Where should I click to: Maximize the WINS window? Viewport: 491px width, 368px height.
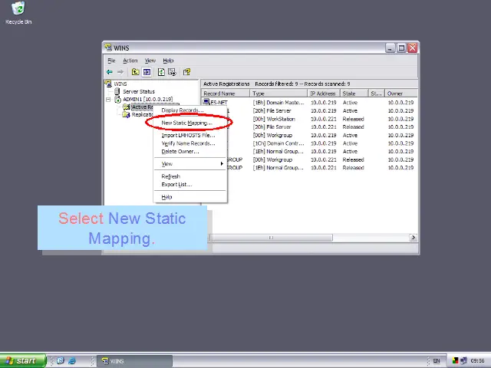(x=401, y=48)
